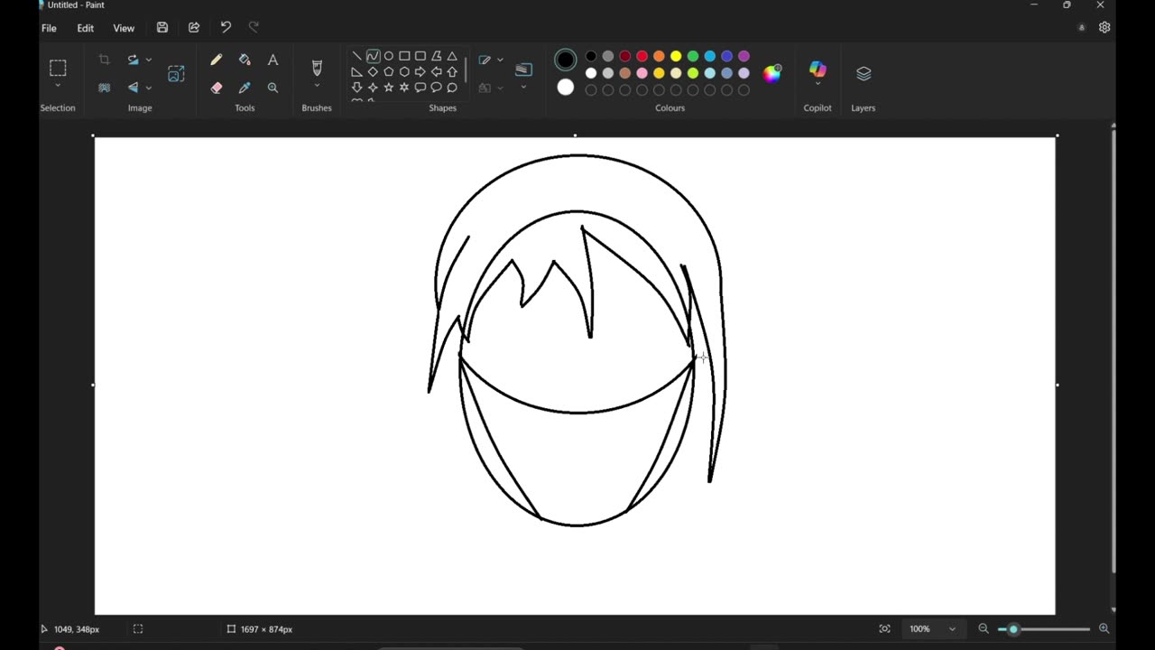Screen dimensions: 1155x650
Task: Select the Fill bucket tool
Action: coord(245,60)
